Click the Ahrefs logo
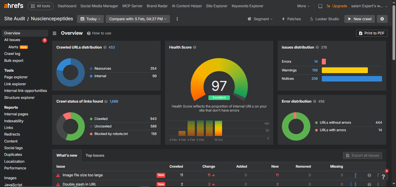Image resolution: width=396 pixels, height=187 pixels. 14,6
